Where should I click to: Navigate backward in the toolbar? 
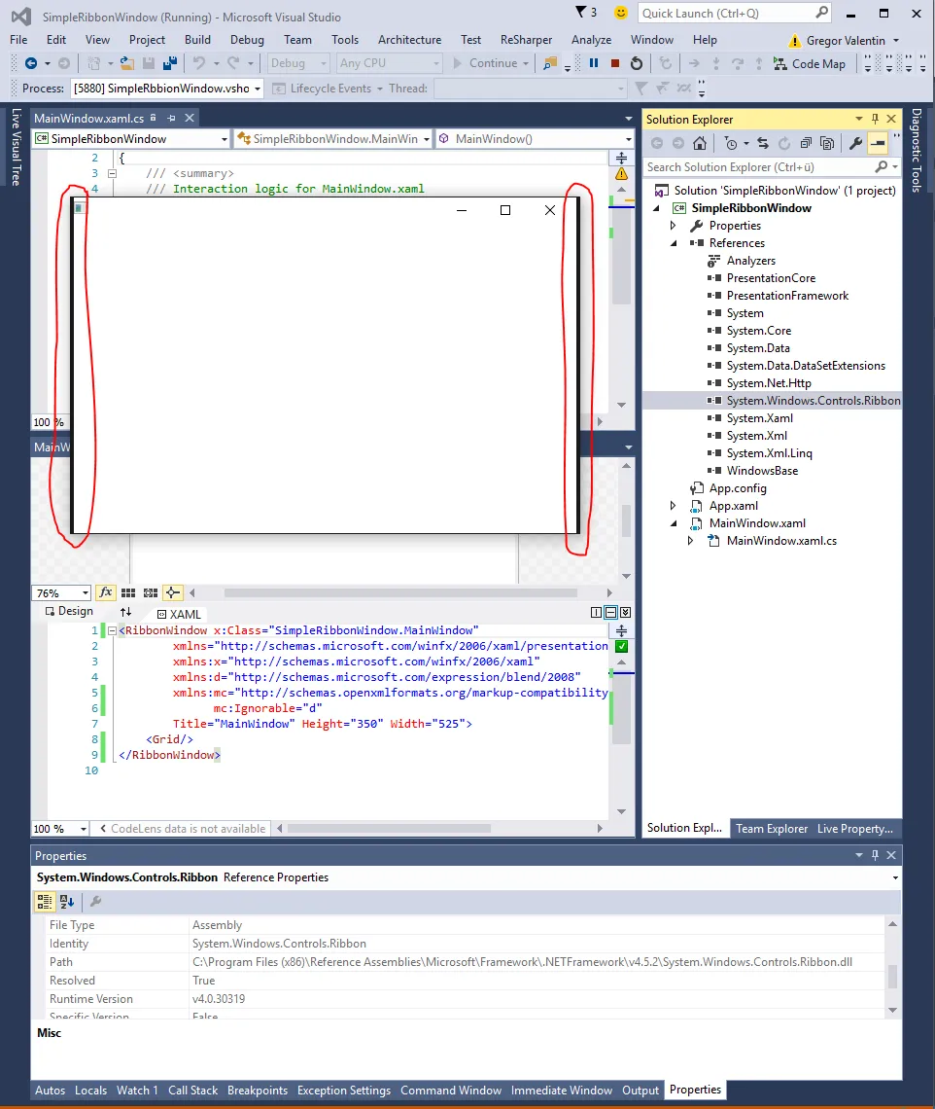pos(31,63)
